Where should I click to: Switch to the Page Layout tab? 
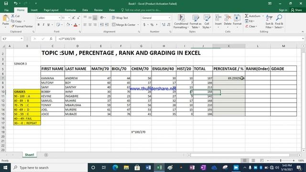51,10
